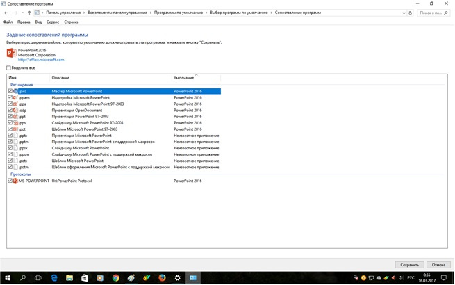Click the volume speaker tray icon
The image size is (455, 285).
point(401,278)
